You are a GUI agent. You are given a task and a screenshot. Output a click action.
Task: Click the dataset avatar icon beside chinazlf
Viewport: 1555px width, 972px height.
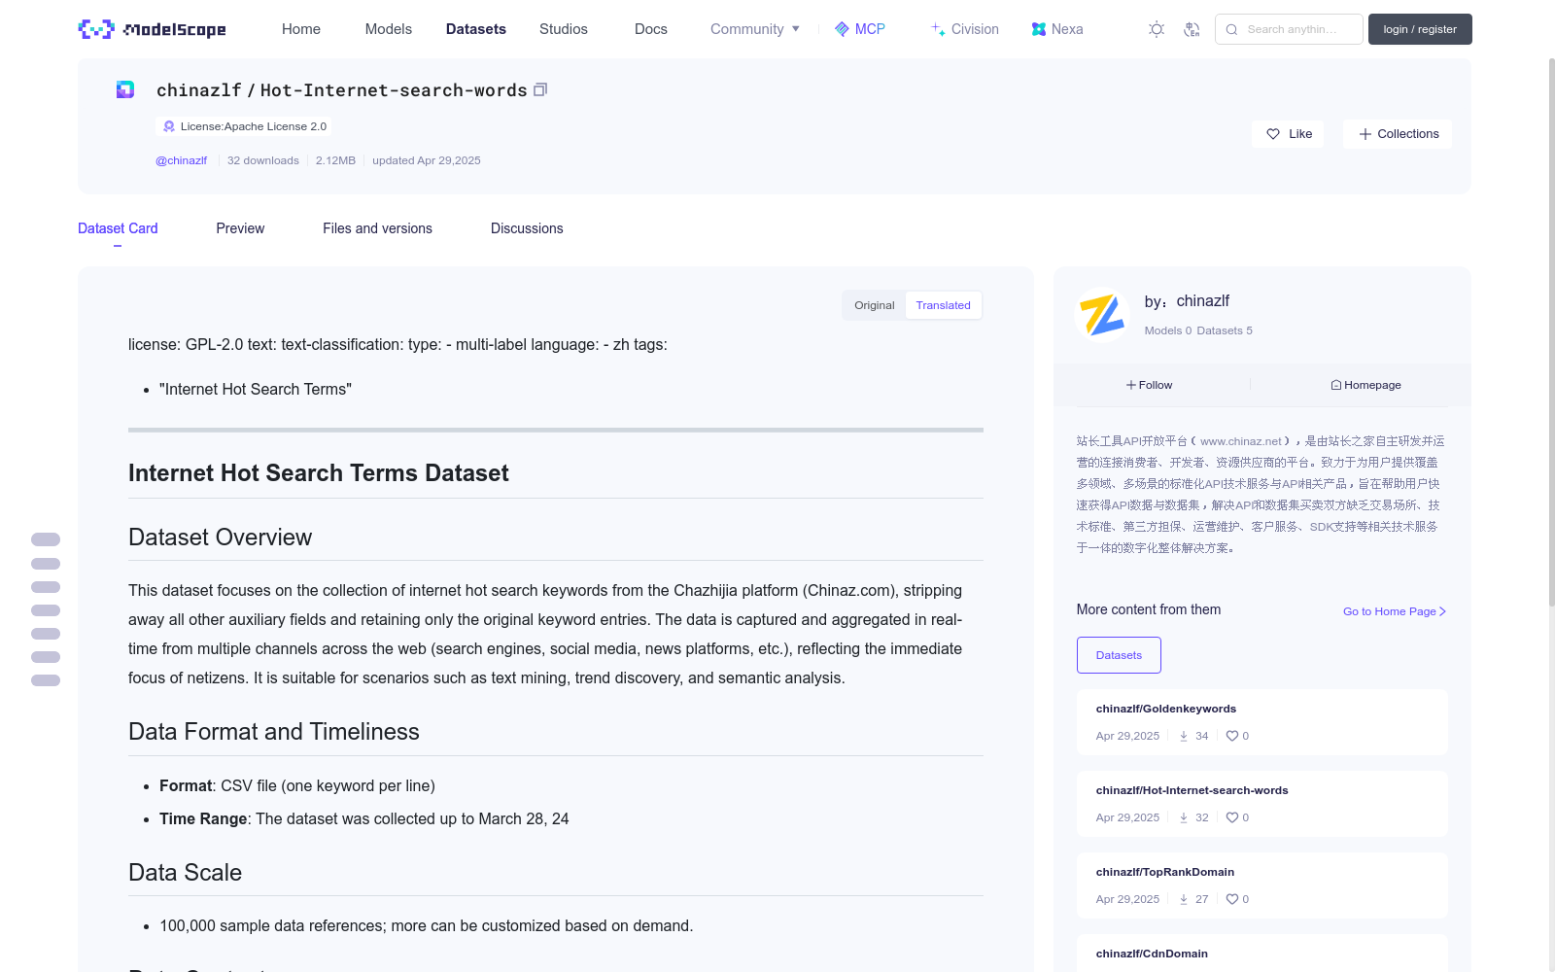tap(125, 89)
